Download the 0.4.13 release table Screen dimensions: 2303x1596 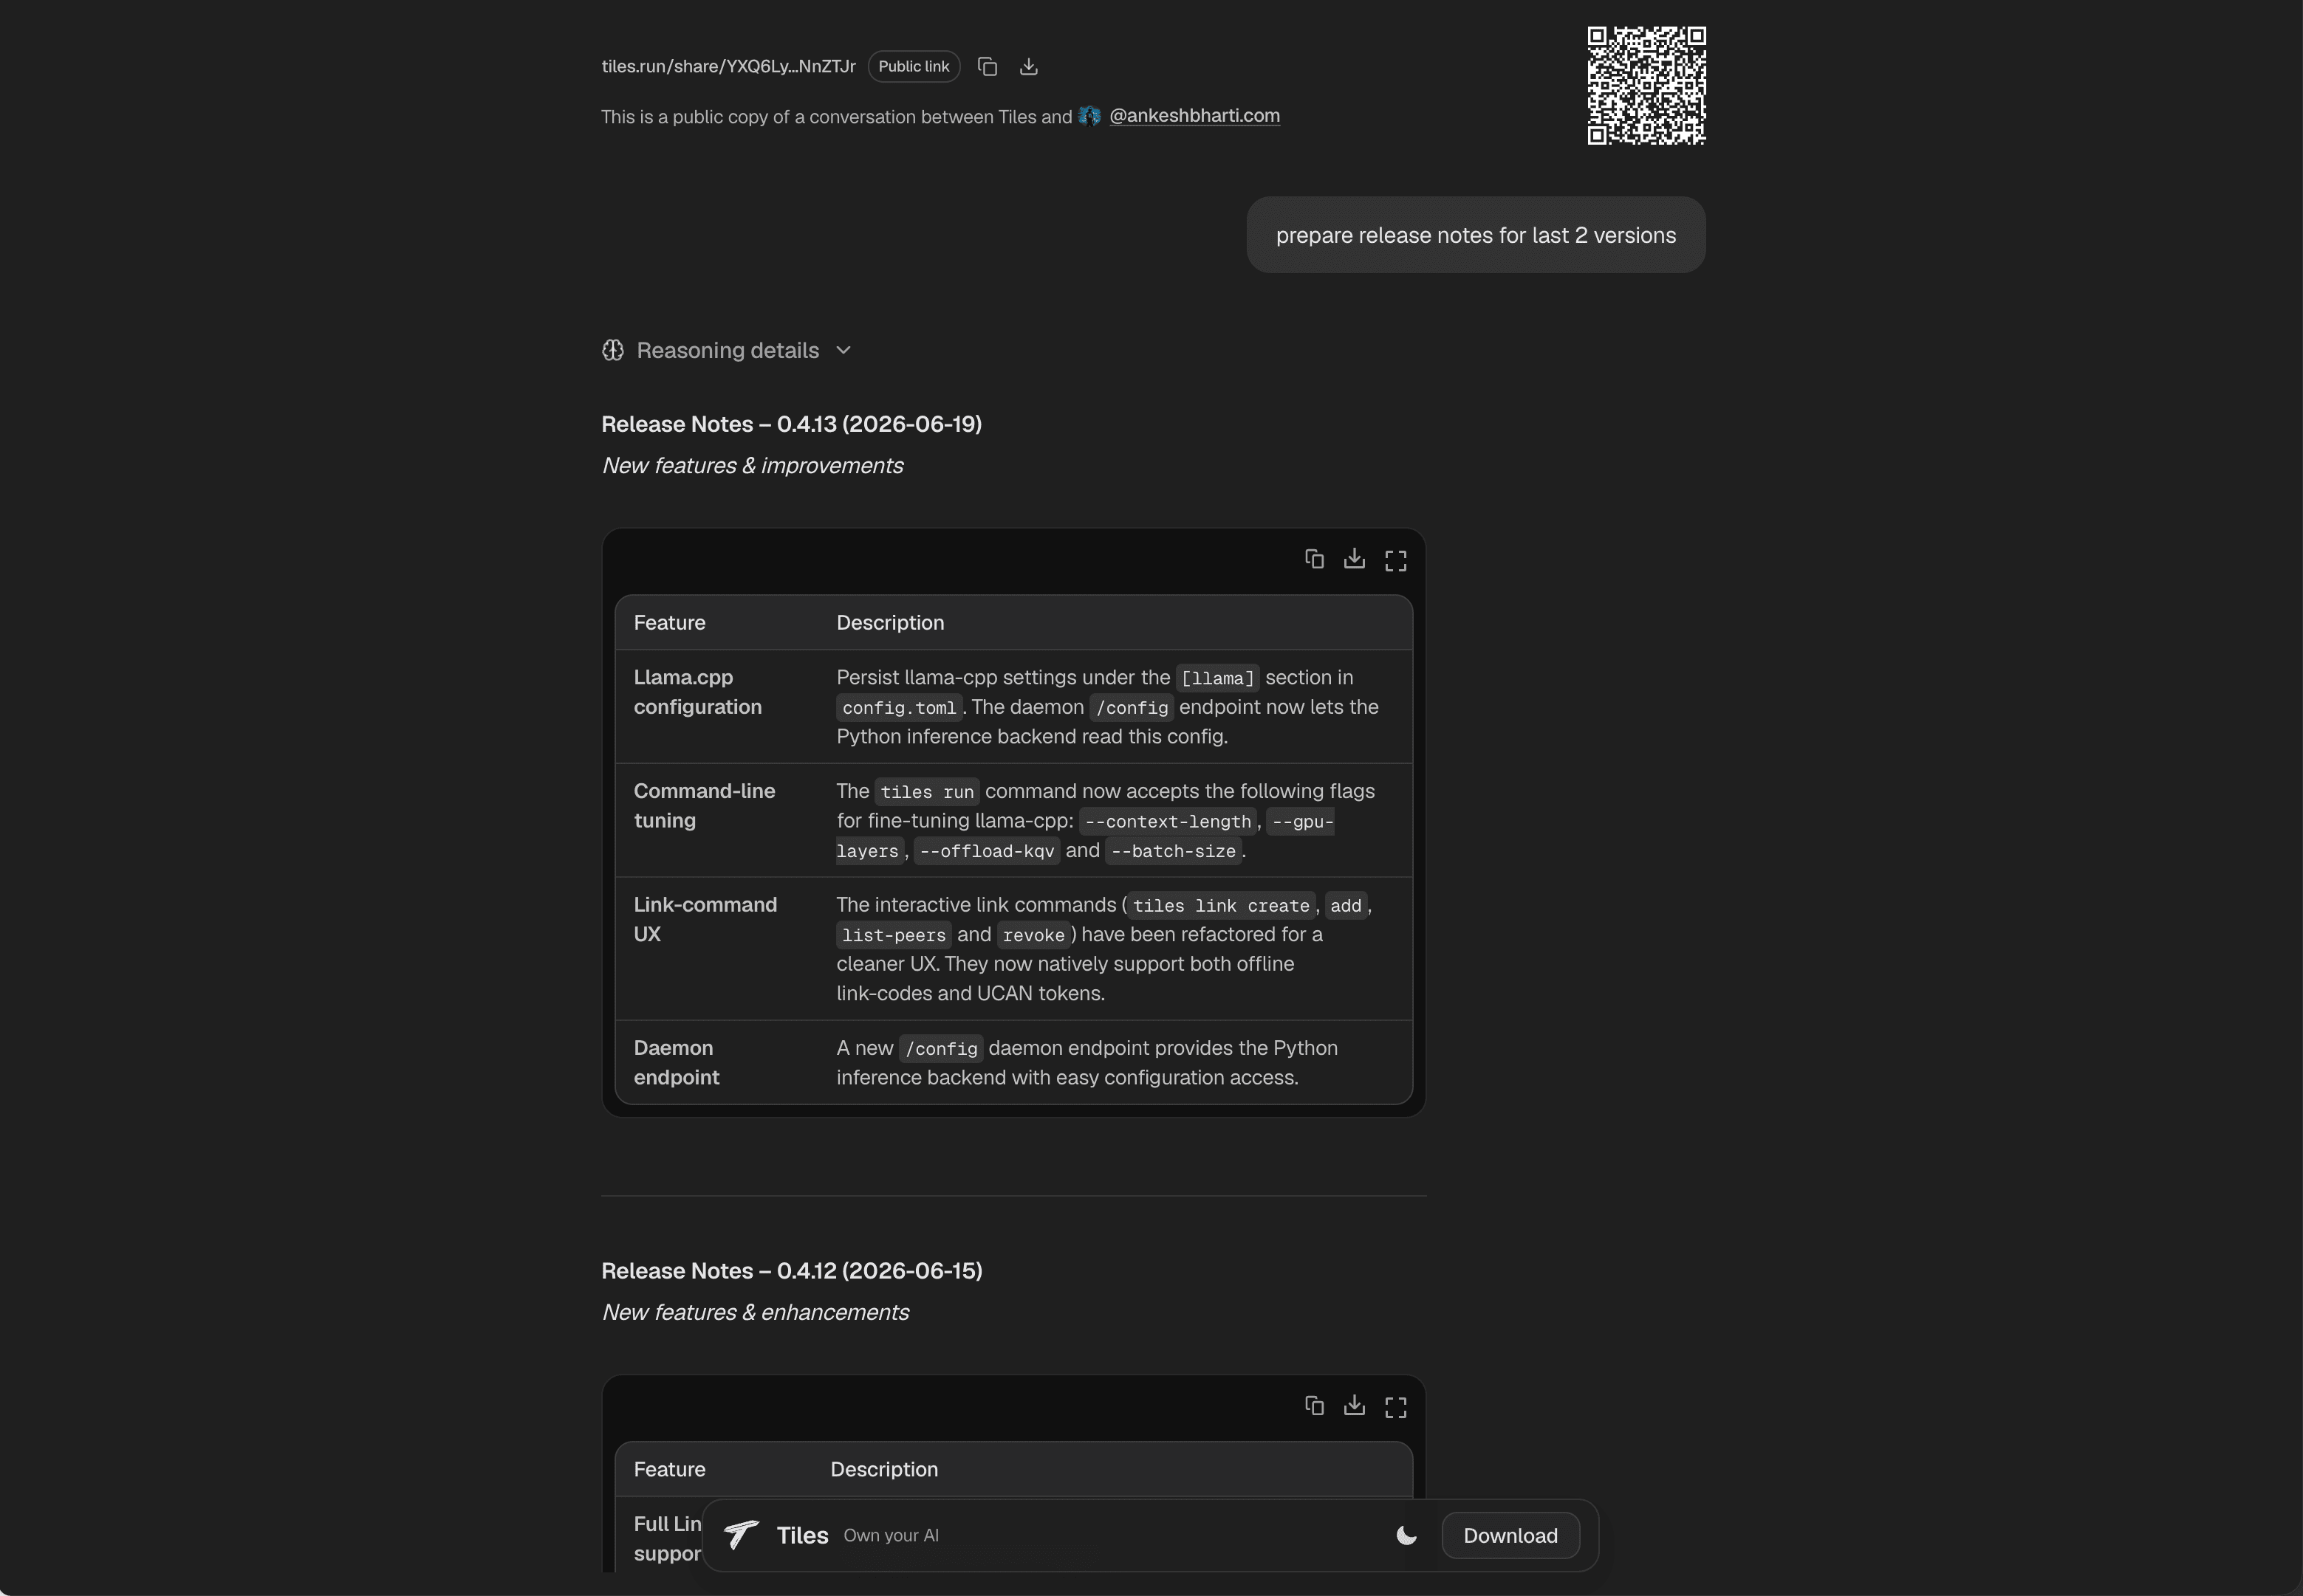[1355, 559]
